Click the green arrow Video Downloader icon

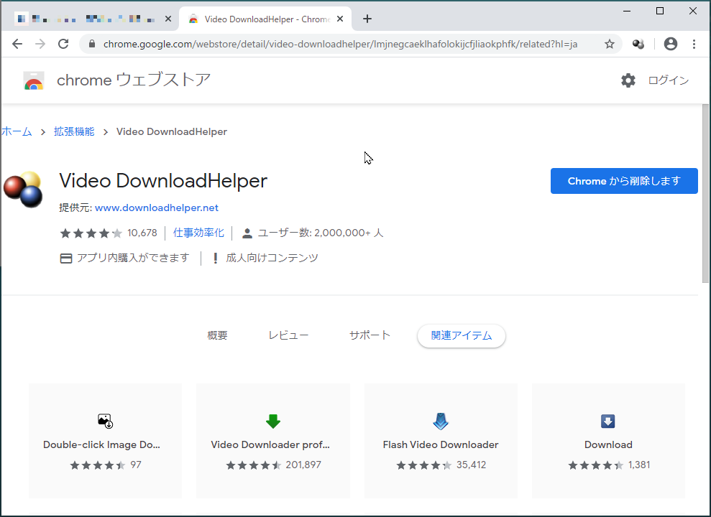pos(273,421)
